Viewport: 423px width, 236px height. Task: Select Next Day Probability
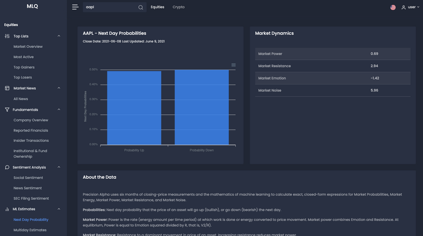[x=31, y=220]
